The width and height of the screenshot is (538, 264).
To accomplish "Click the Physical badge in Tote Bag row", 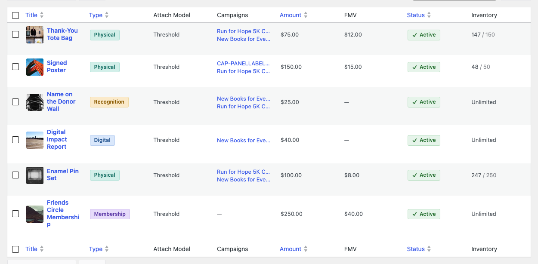I will click(105, 35).
